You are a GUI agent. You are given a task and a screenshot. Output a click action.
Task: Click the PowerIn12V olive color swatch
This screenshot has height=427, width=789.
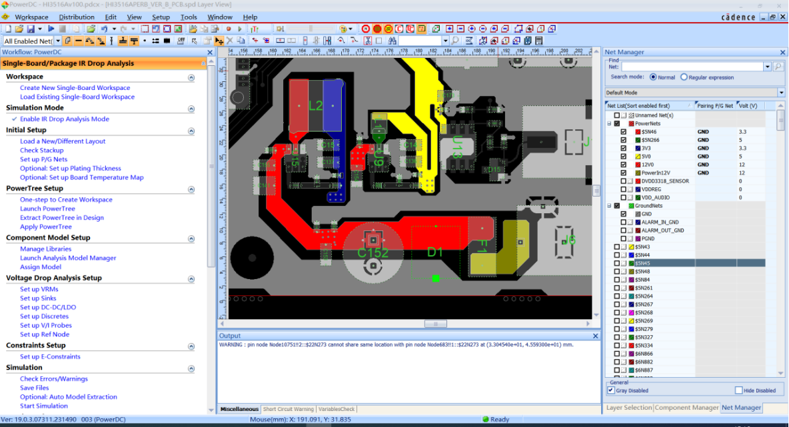(x=638, y=173)
